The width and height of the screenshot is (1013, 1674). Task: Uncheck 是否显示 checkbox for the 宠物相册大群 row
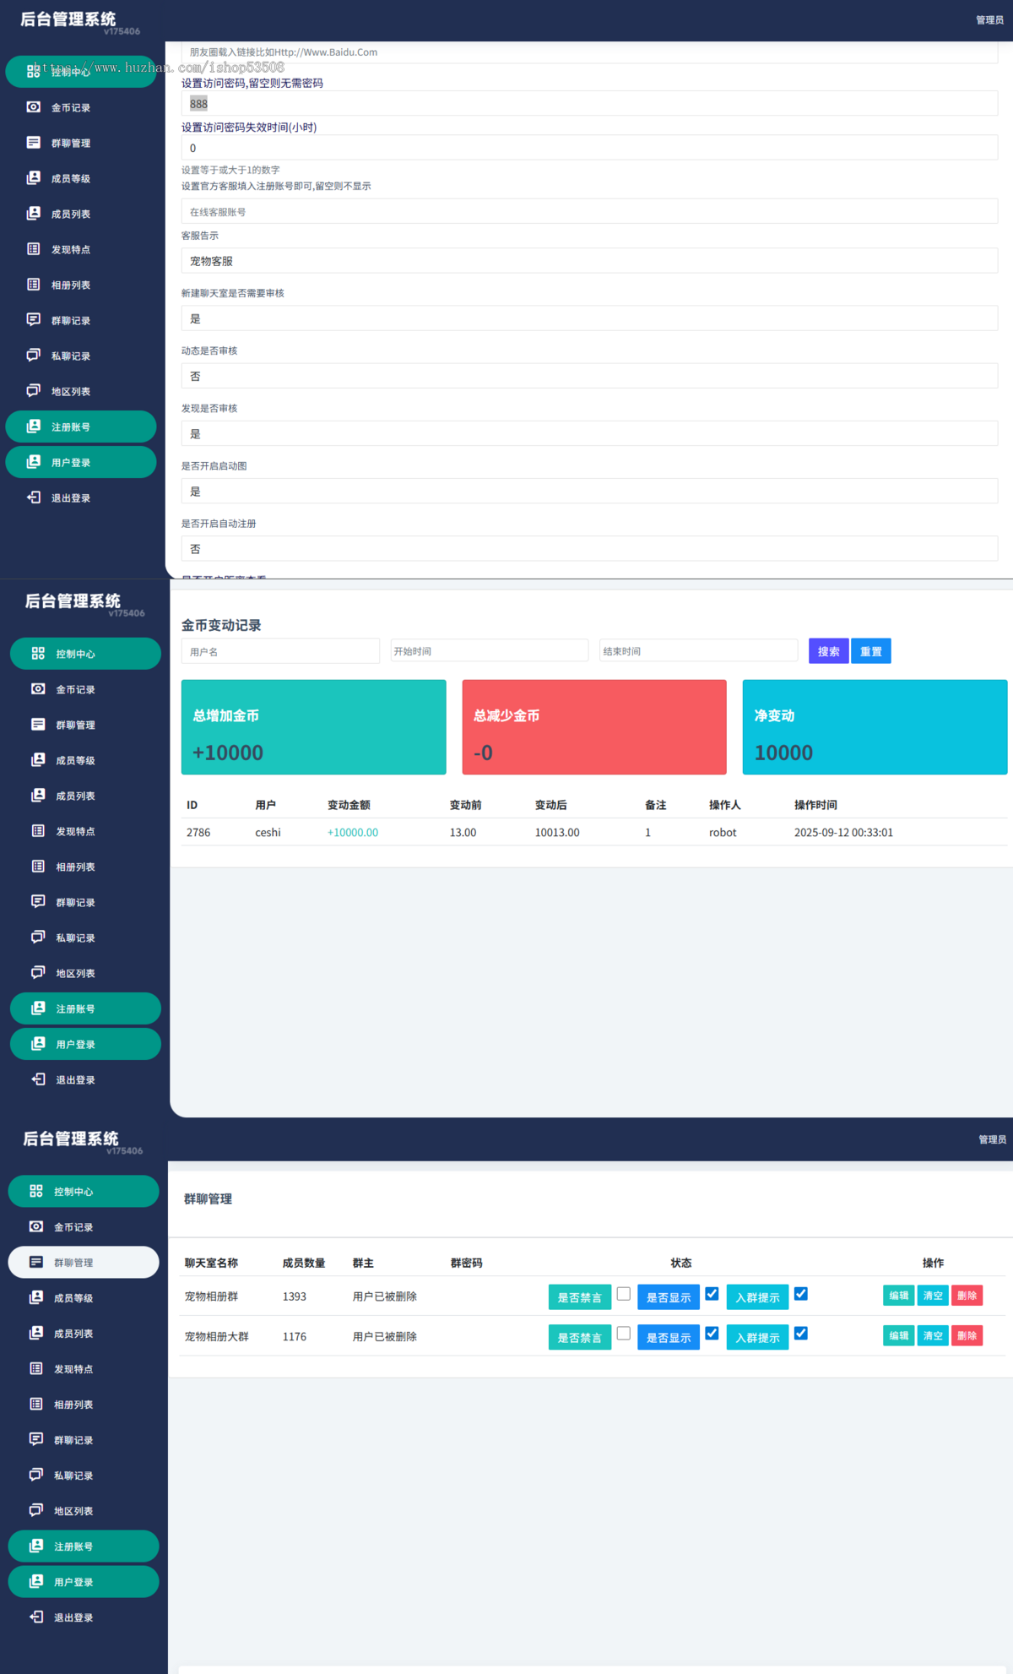(712, 1334)
